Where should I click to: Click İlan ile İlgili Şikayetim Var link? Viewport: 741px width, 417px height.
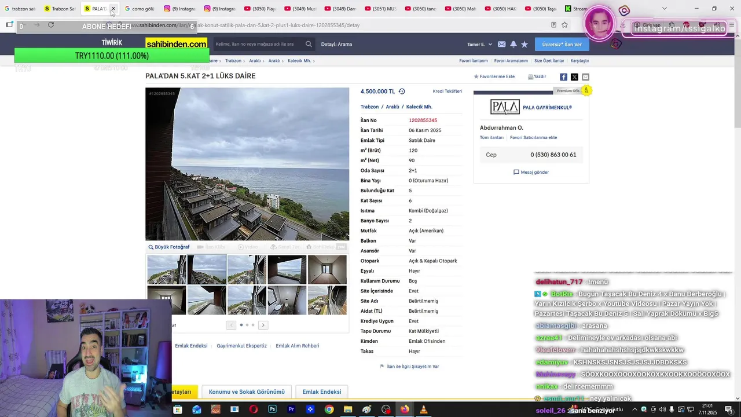click(409, 367)
